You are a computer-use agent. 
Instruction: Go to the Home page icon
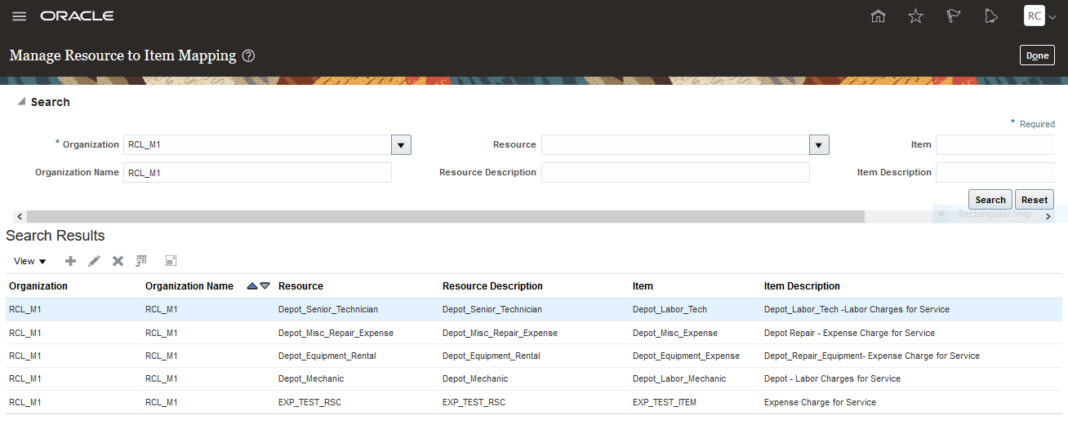[879, 16]
